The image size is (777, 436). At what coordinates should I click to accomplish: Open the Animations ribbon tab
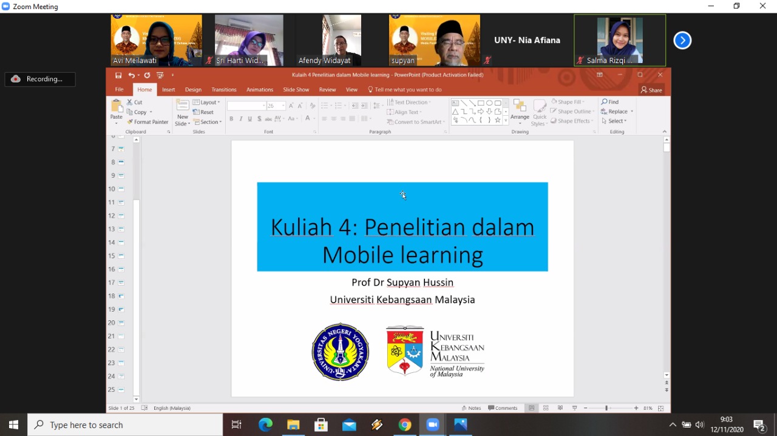coord(260,90)
